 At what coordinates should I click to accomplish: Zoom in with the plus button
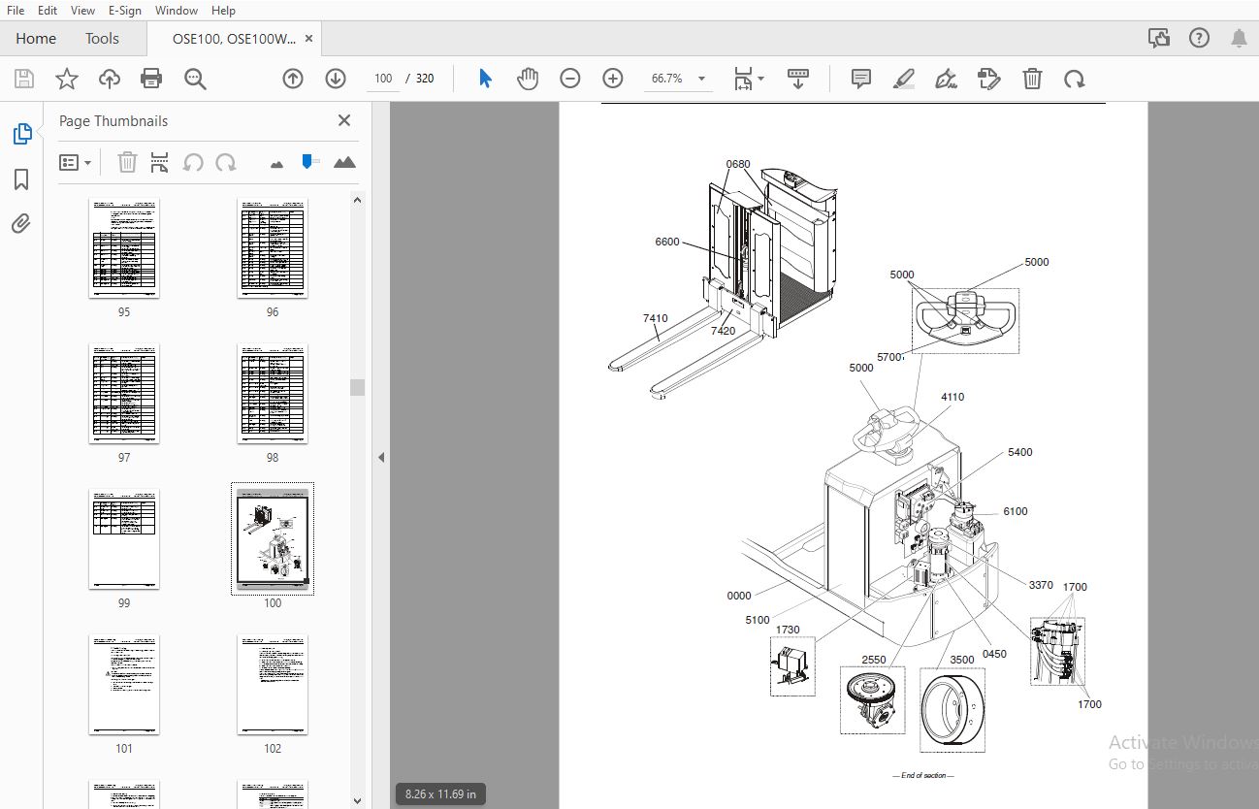point(613,79)
